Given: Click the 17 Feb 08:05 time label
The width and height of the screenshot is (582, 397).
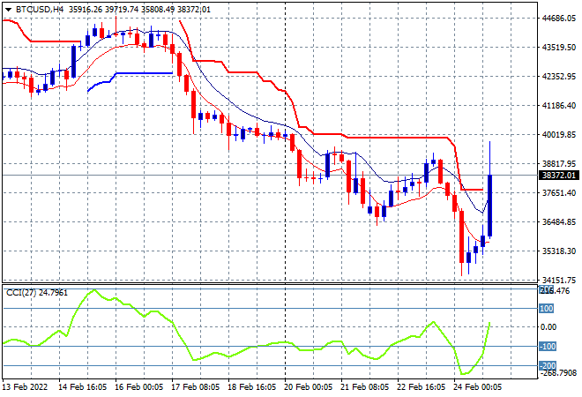Looking at the screenshot, I should pyautogui.click(x=195, y=387).
